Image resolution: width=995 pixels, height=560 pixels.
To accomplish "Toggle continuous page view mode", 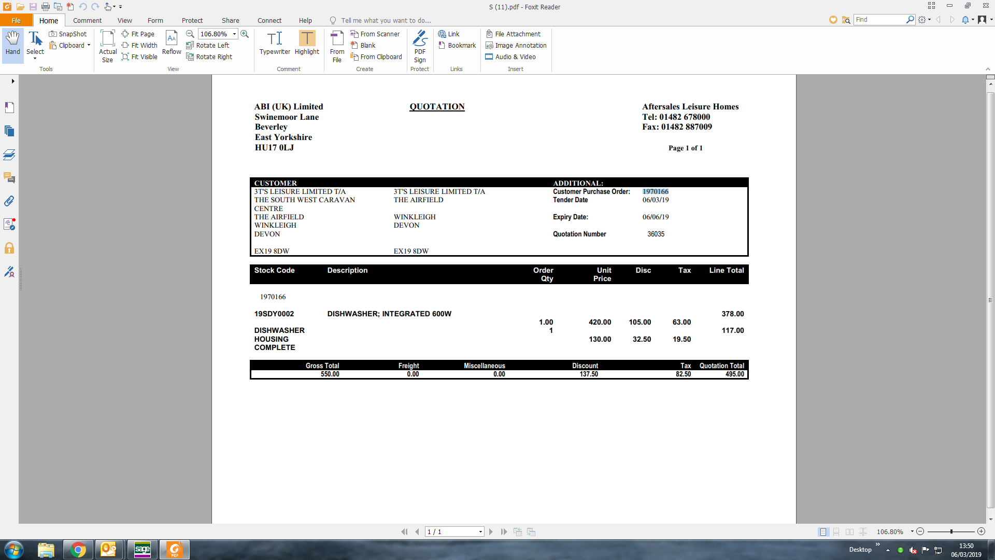I will click(x=836, y=532).
